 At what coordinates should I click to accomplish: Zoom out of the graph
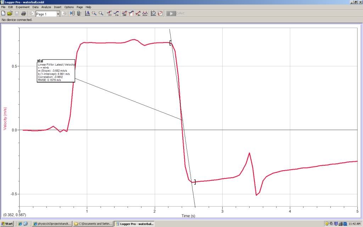[101, 13]
